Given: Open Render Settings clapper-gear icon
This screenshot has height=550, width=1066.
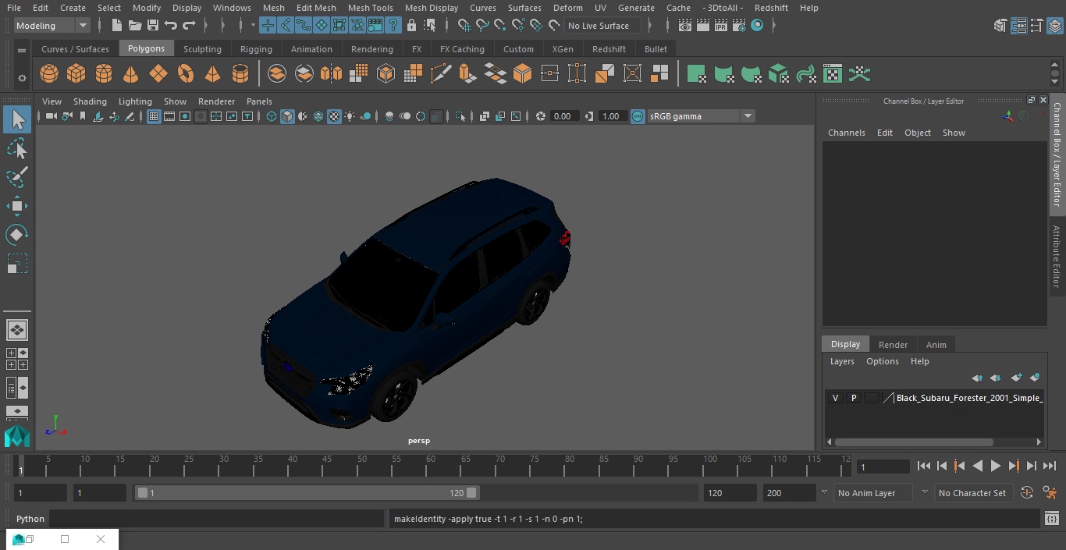Looking at the screenshot, I should [739, 26].
